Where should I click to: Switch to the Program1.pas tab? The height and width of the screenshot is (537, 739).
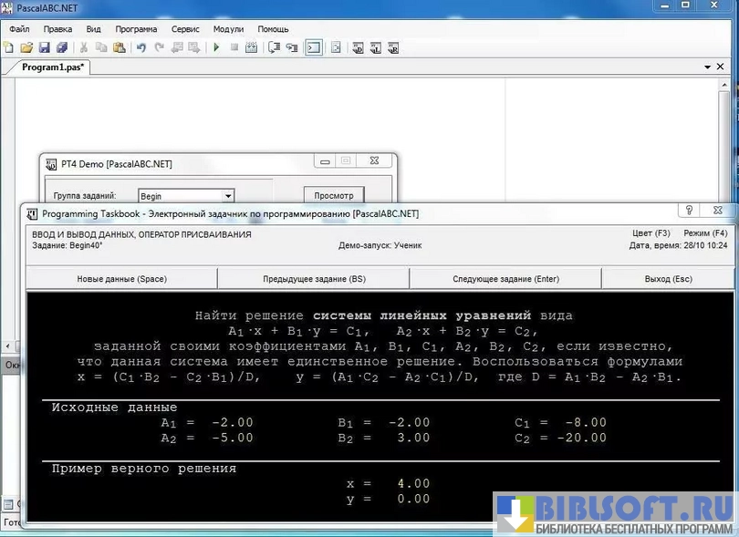(x=53, y=67)
